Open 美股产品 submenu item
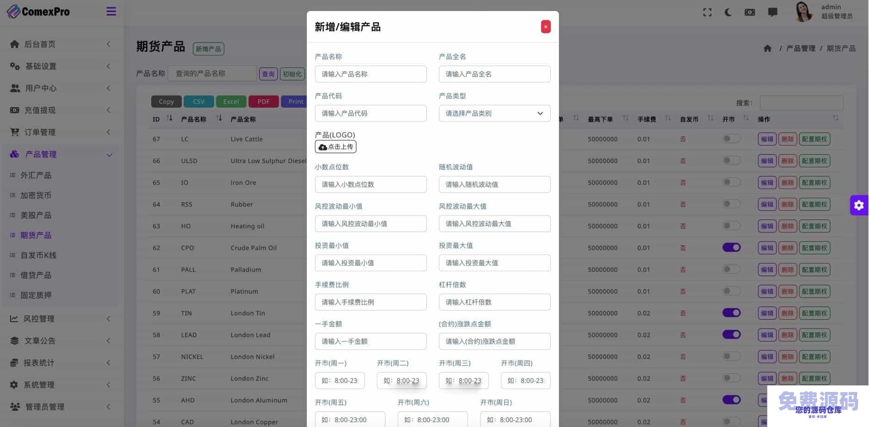Screen dimensions: 869x427 (x=36, y=215)
